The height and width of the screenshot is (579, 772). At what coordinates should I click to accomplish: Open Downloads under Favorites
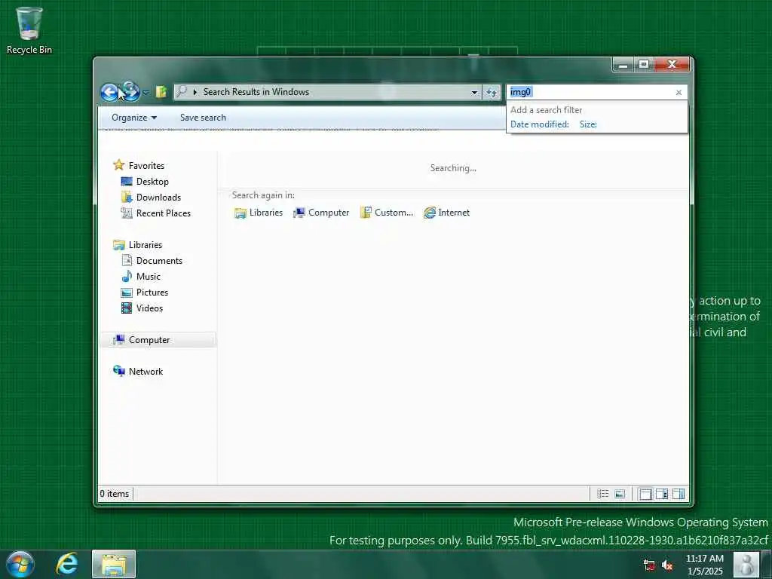point(158,198)
